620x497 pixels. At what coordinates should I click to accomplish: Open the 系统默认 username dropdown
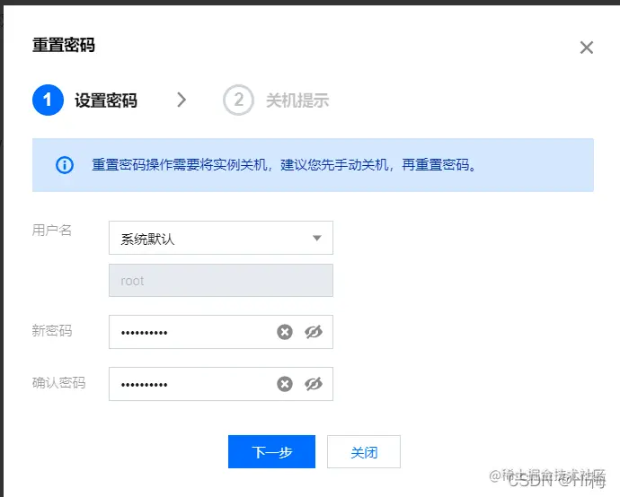[x=221, y=238]
